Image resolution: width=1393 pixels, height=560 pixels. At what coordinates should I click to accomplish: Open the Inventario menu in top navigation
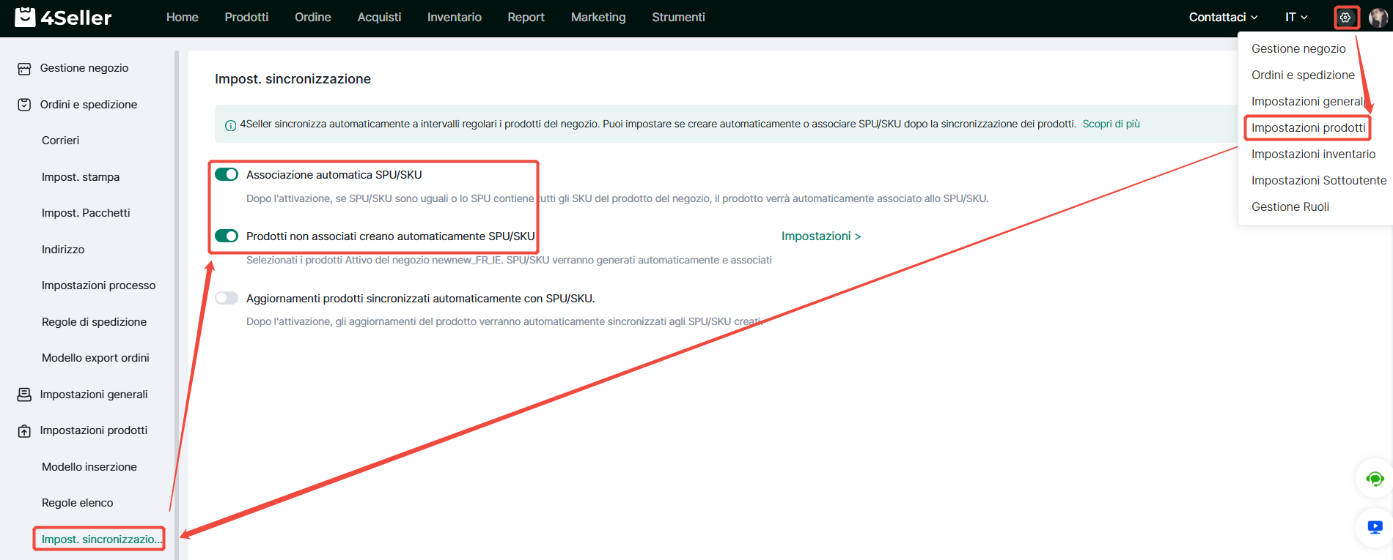click(x=454, y=18)
